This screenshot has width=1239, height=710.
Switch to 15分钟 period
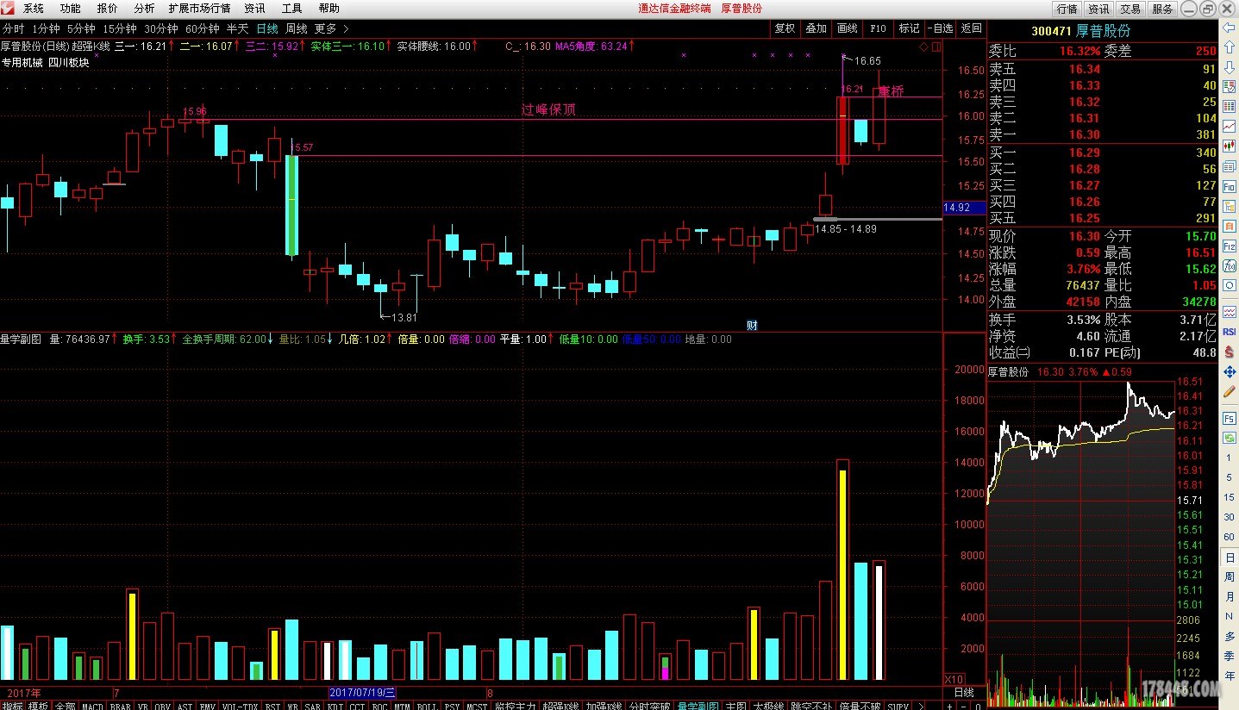(119, 28)
